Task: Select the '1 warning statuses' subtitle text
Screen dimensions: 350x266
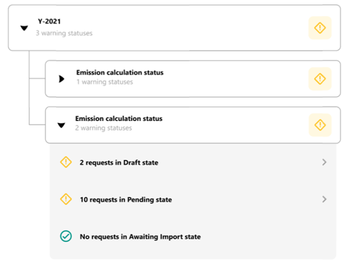Action: coord(105,82)
